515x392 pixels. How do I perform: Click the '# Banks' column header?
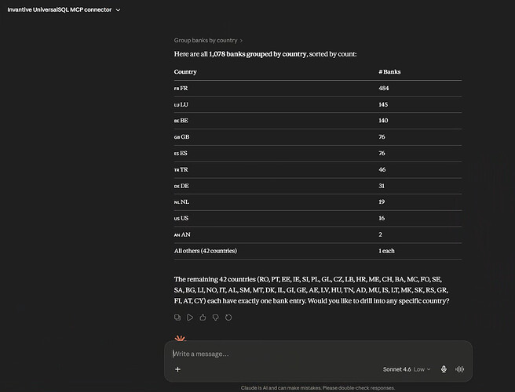389,72
